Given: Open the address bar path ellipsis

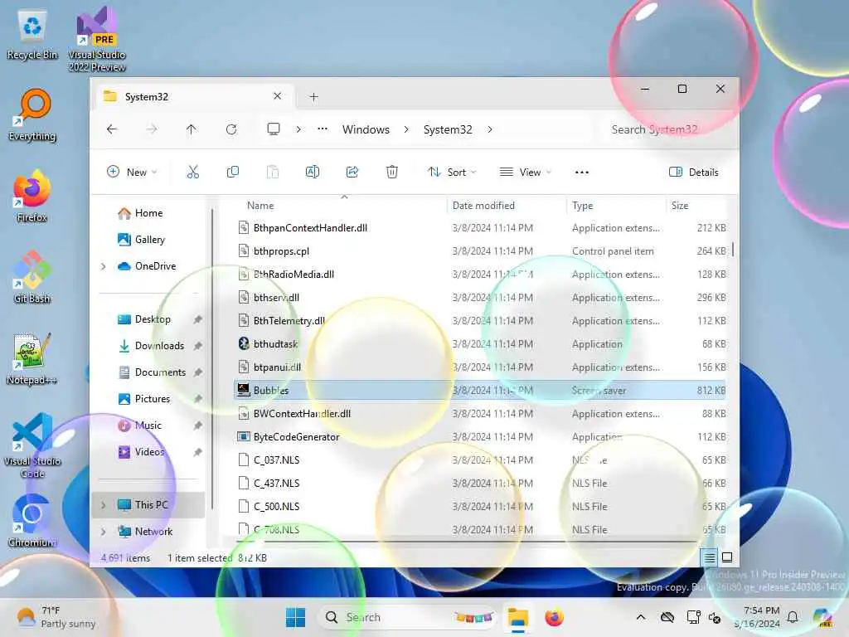Looking at the screenshot, I should tap(323, 129).
